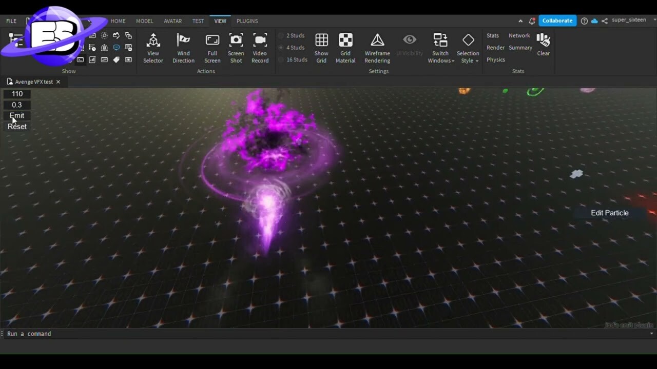Toggle Show Grid in the viewport
Viewport: 657px width, 369px height.
point(321,47)
